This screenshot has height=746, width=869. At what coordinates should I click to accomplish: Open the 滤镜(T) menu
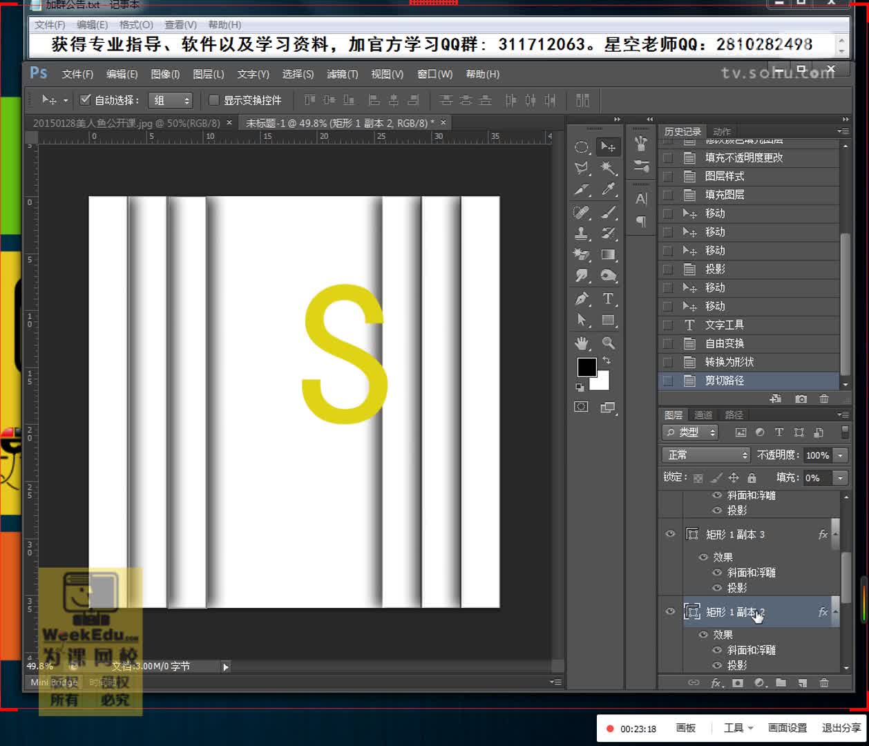[x=342, y=74]
